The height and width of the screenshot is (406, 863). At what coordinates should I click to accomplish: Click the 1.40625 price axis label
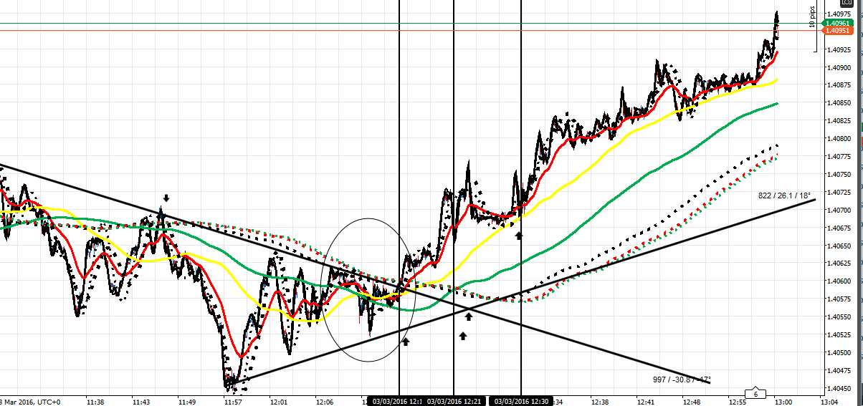(x=839, y=264)
